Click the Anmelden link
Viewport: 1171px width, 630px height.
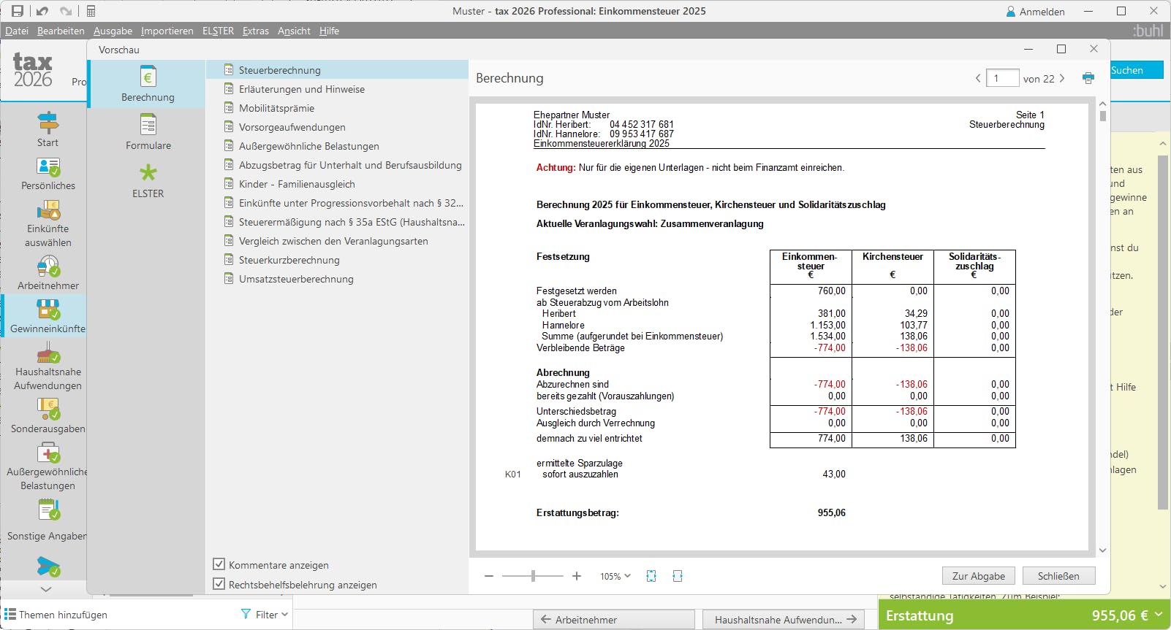pyautogui.click(x=1042, y=12)
